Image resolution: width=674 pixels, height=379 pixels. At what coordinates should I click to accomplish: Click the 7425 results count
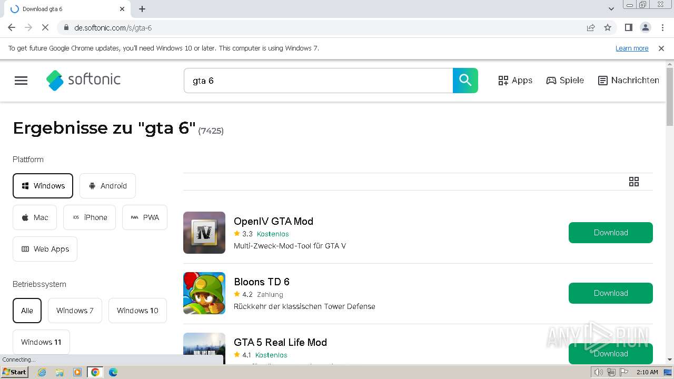(x=211, y=131)
